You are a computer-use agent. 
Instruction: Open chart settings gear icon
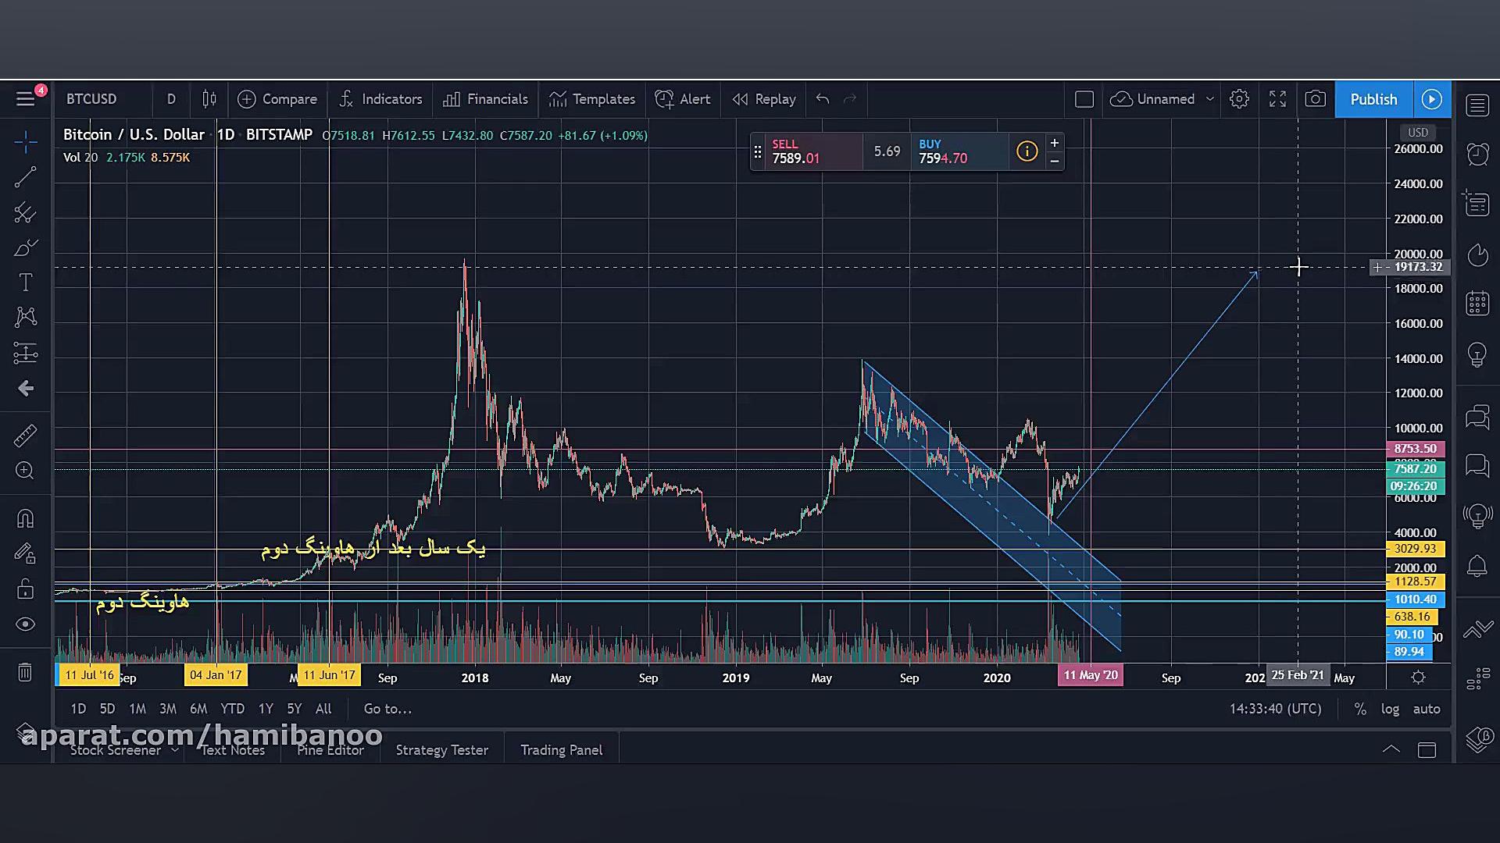1239,99
